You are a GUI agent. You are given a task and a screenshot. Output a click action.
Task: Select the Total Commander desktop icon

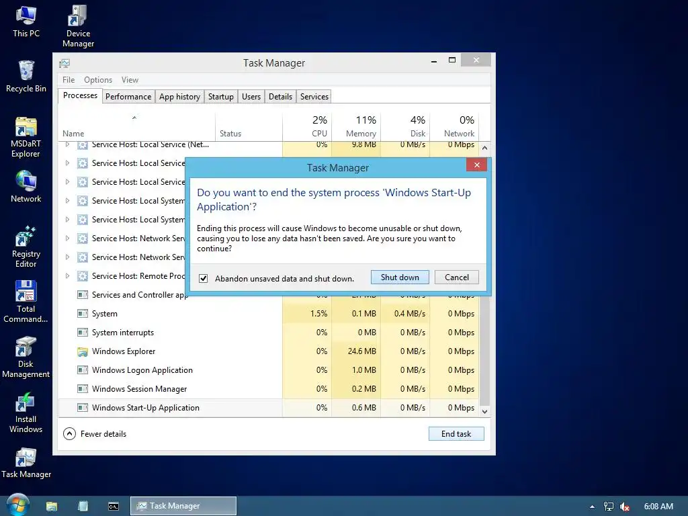(26, 302)
